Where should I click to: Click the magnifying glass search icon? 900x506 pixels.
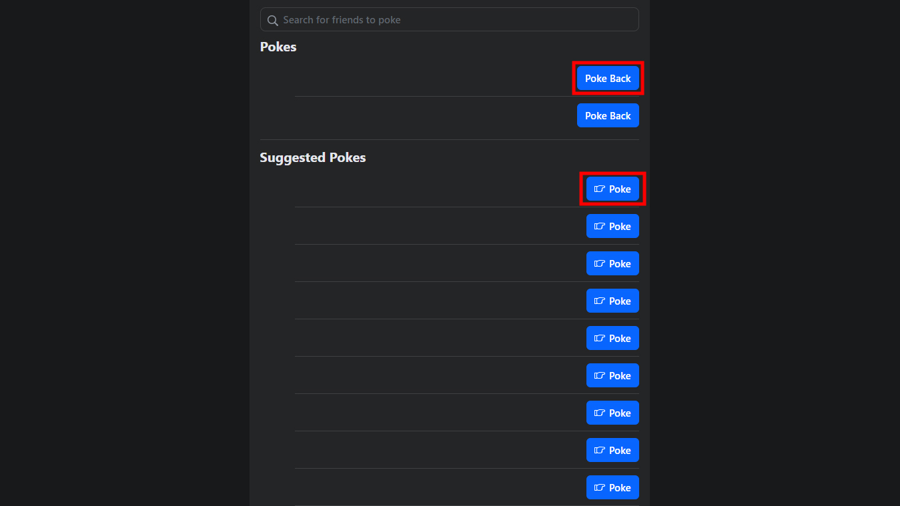272,20
